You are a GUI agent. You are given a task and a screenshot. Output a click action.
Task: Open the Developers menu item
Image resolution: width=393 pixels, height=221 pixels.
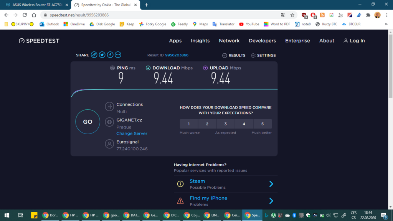coord(262,41)
